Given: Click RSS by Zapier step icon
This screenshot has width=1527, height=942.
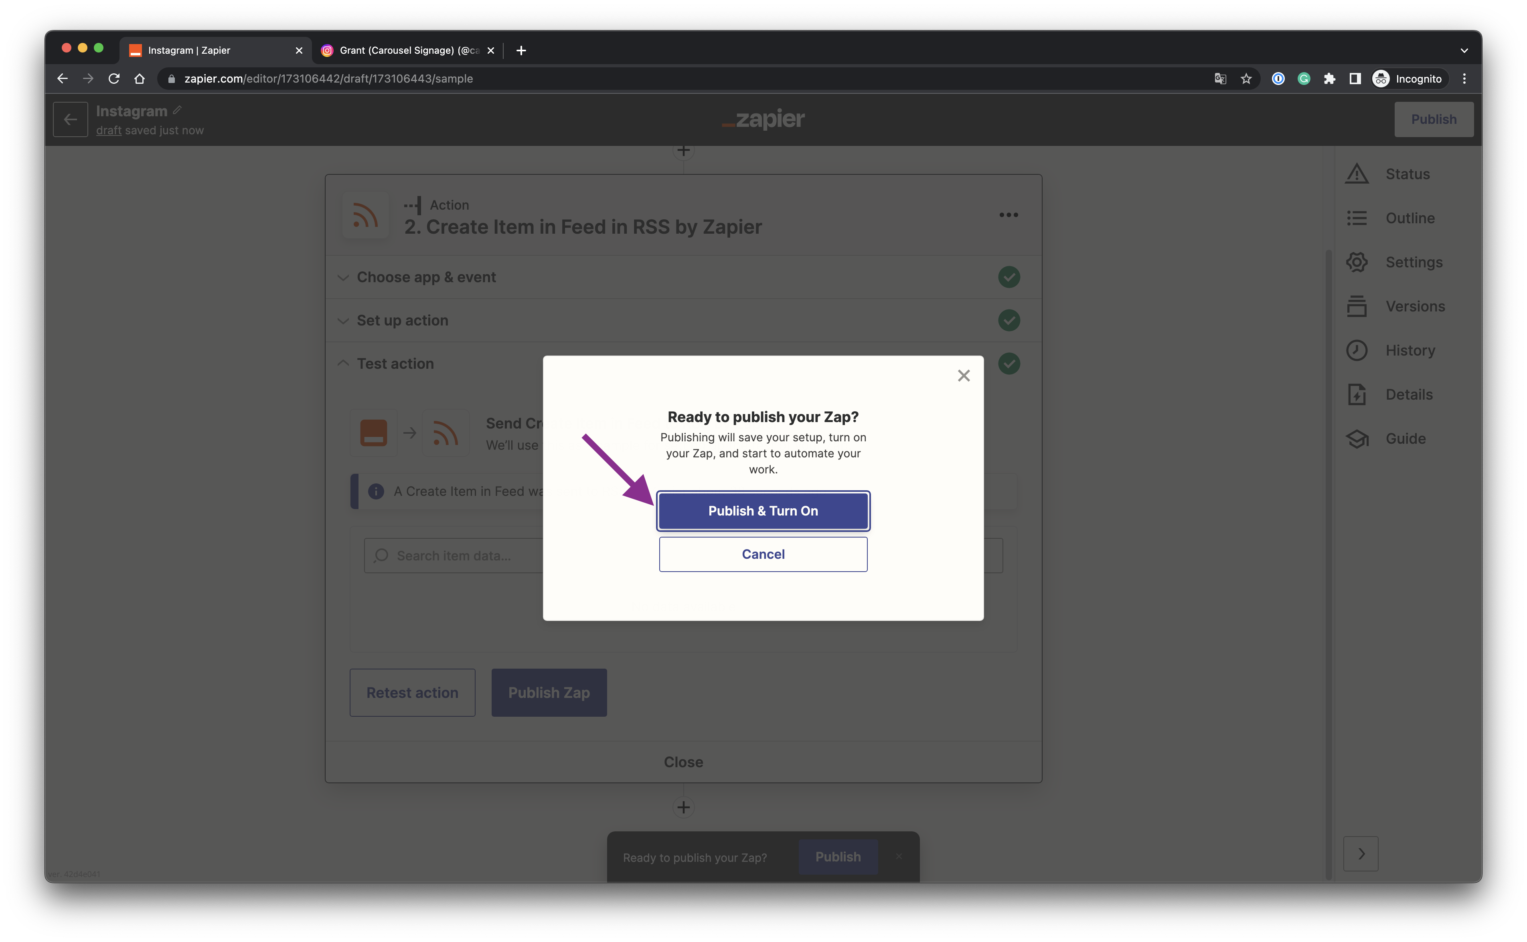Looking at the screenshot, I should coord(365,216).
